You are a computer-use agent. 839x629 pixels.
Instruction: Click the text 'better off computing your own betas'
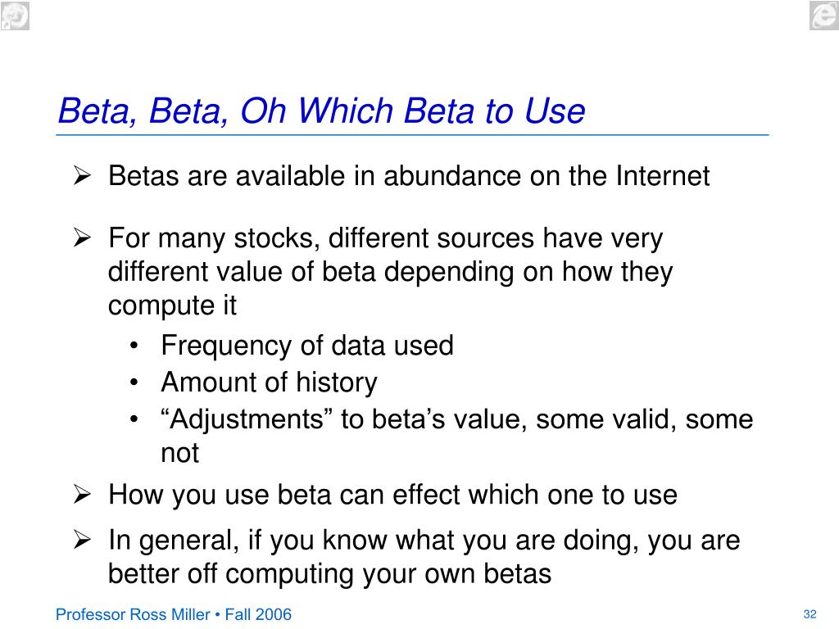(329, 574)
